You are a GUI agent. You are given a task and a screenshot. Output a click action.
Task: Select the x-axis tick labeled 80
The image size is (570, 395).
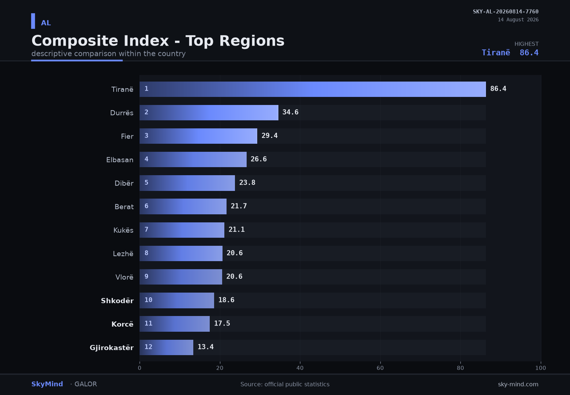coord(460,368)
